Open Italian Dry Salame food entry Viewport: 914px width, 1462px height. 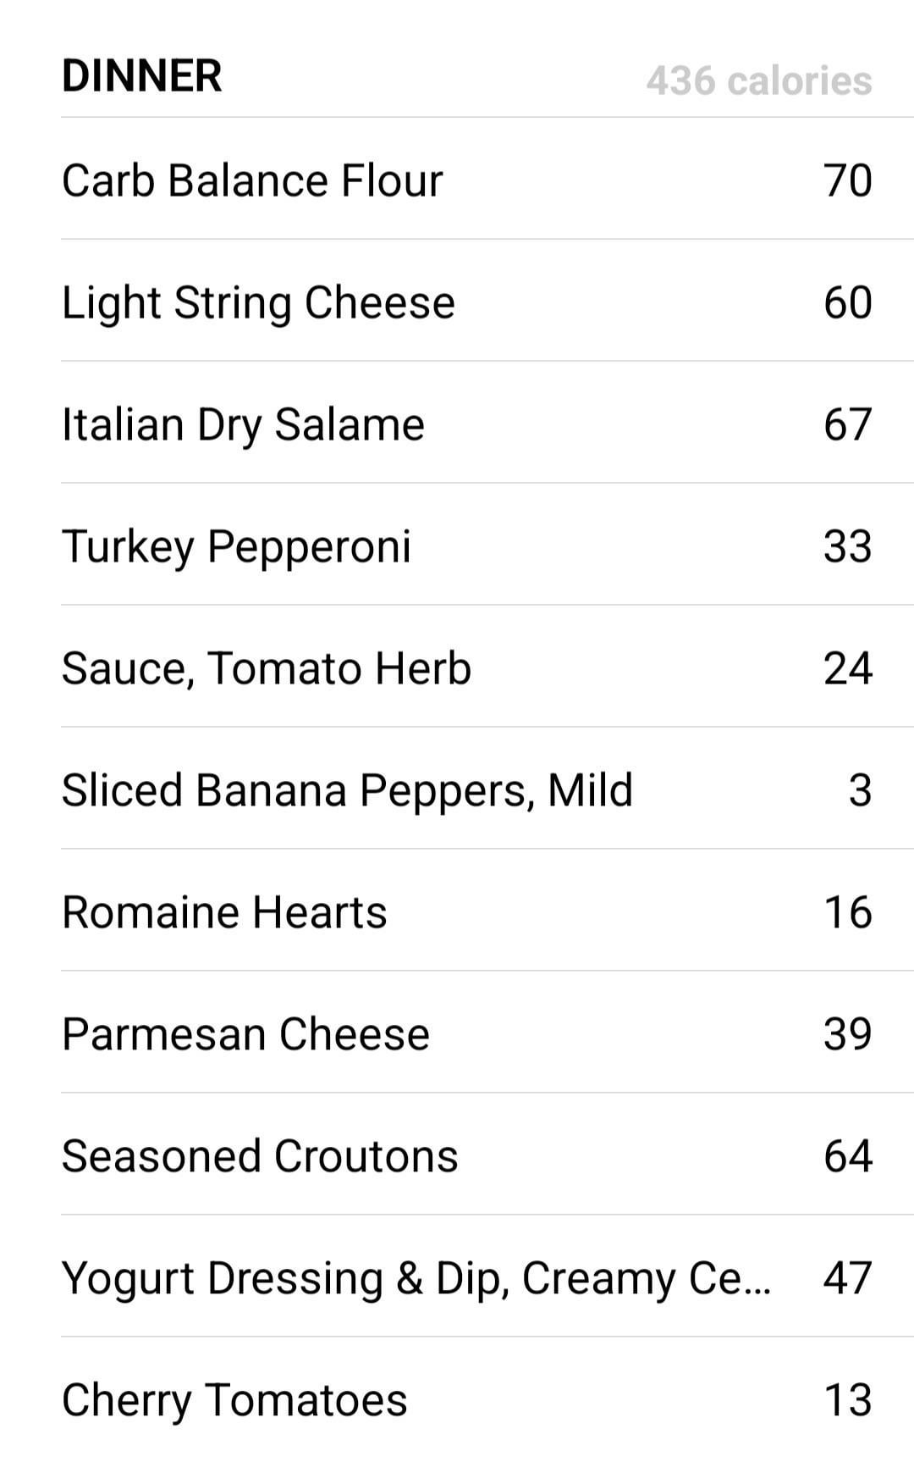pos(487,423)
